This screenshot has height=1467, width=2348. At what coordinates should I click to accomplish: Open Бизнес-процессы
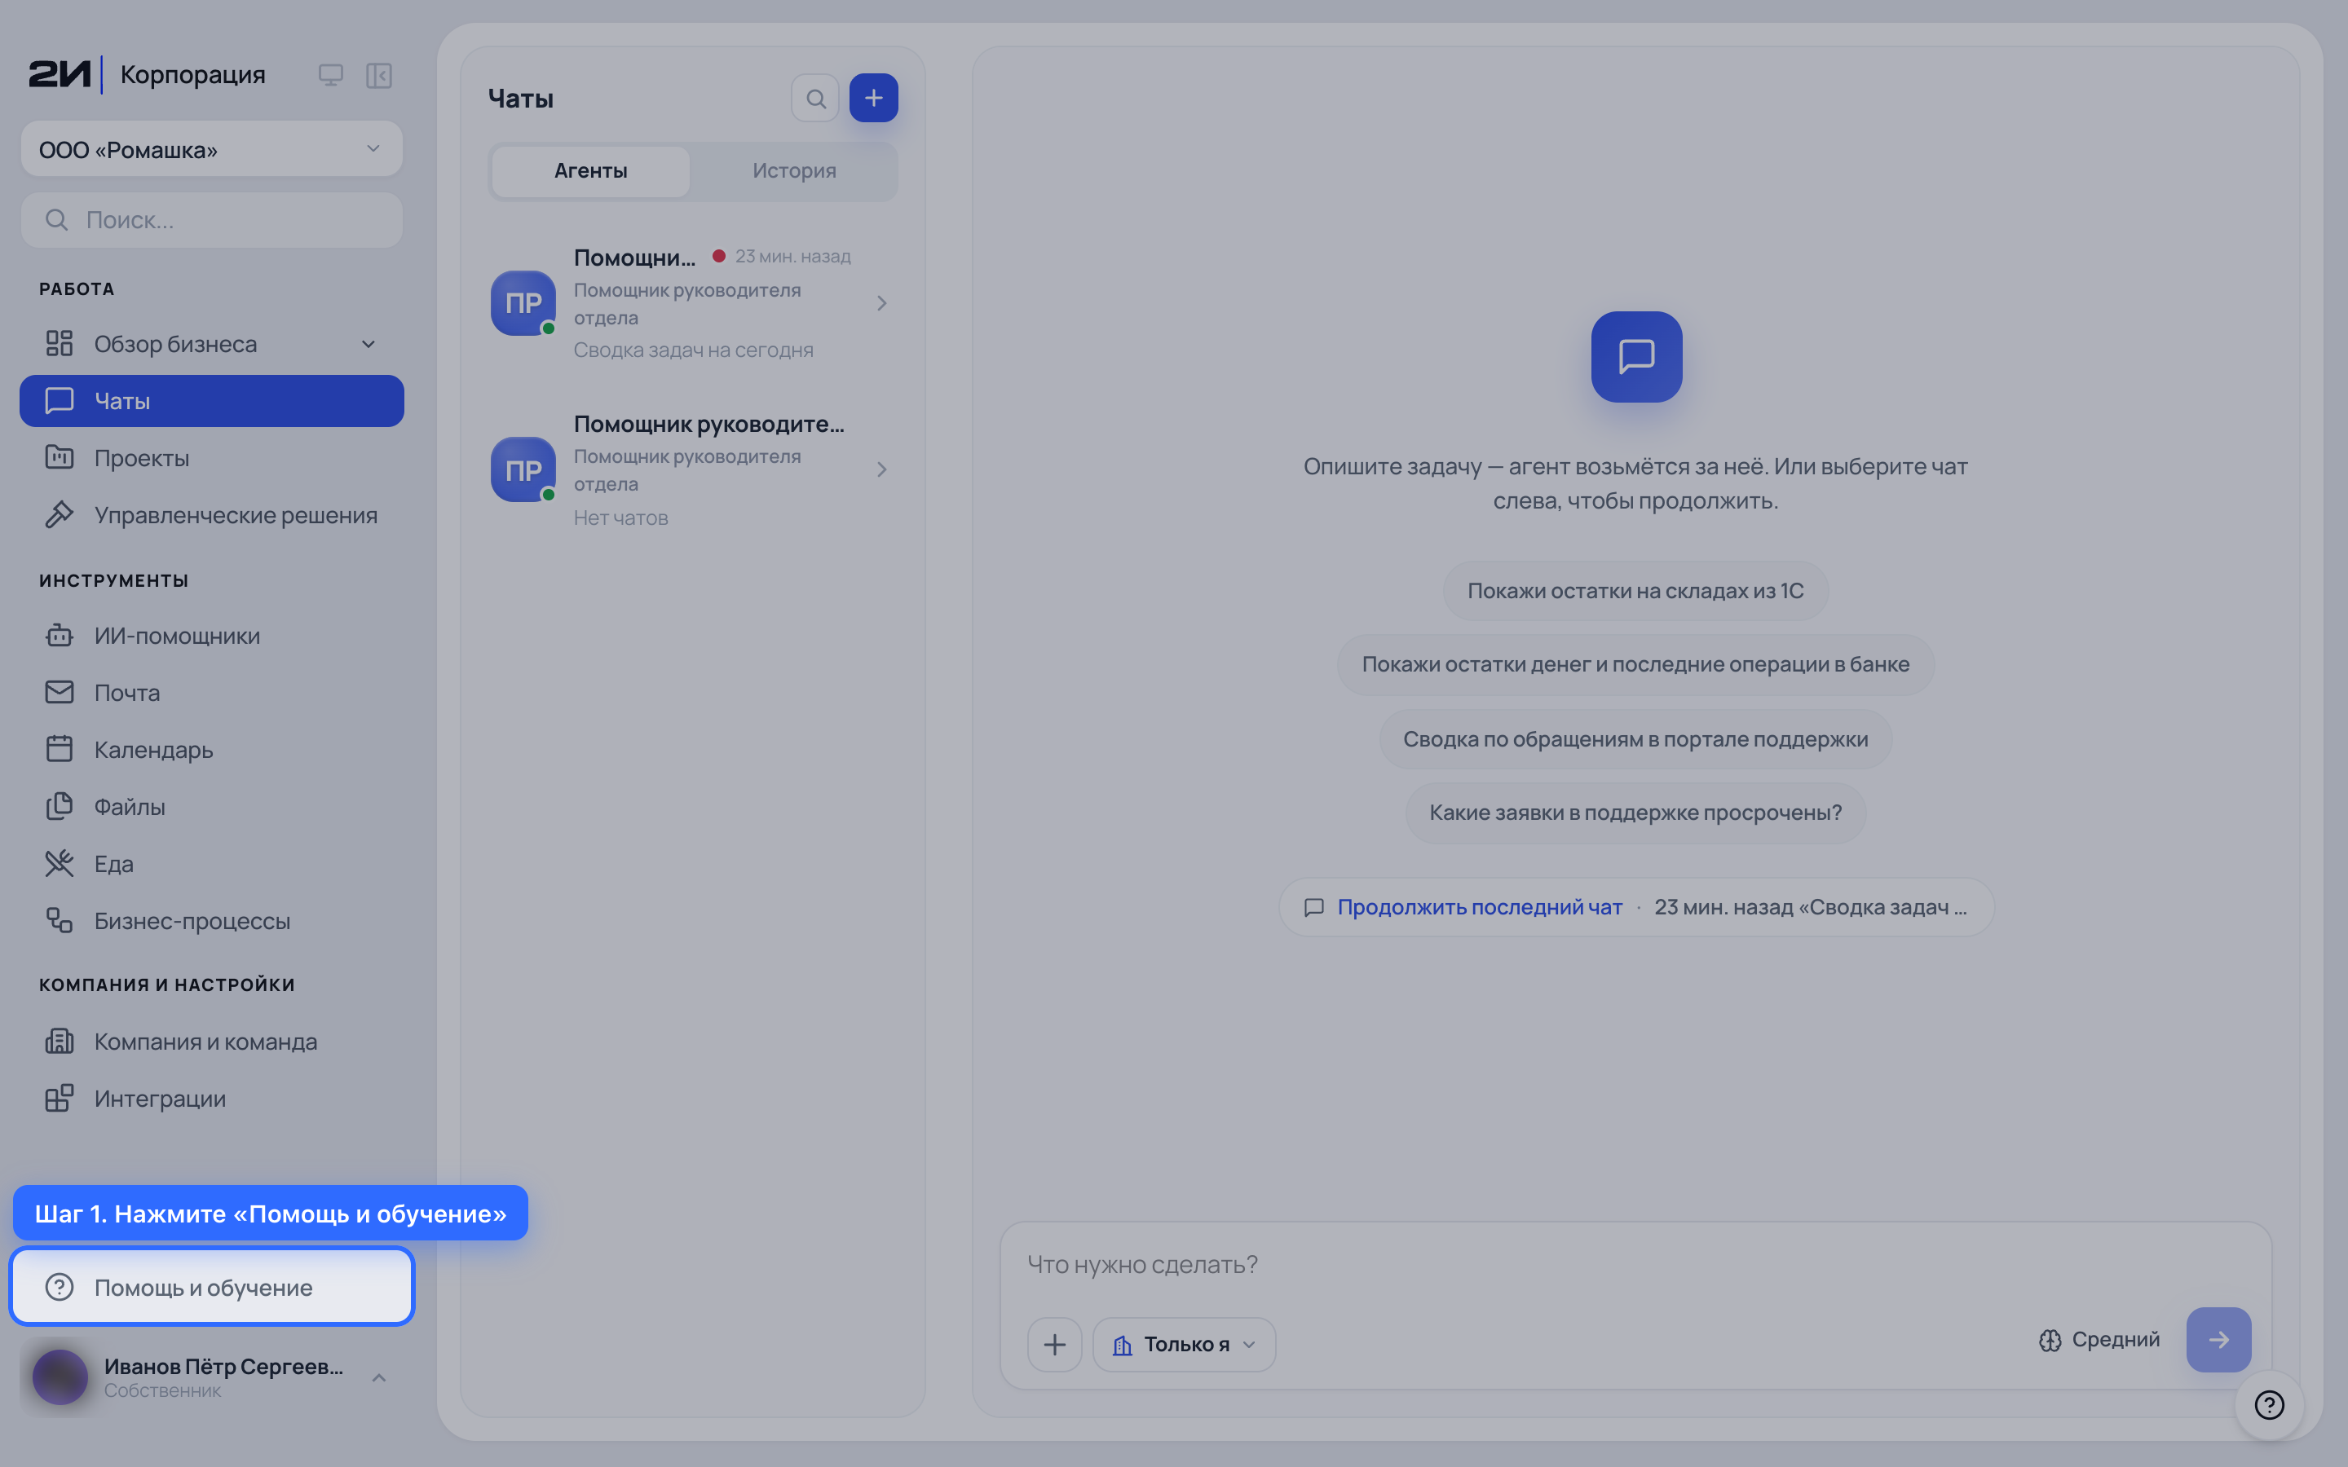[211, 921]
